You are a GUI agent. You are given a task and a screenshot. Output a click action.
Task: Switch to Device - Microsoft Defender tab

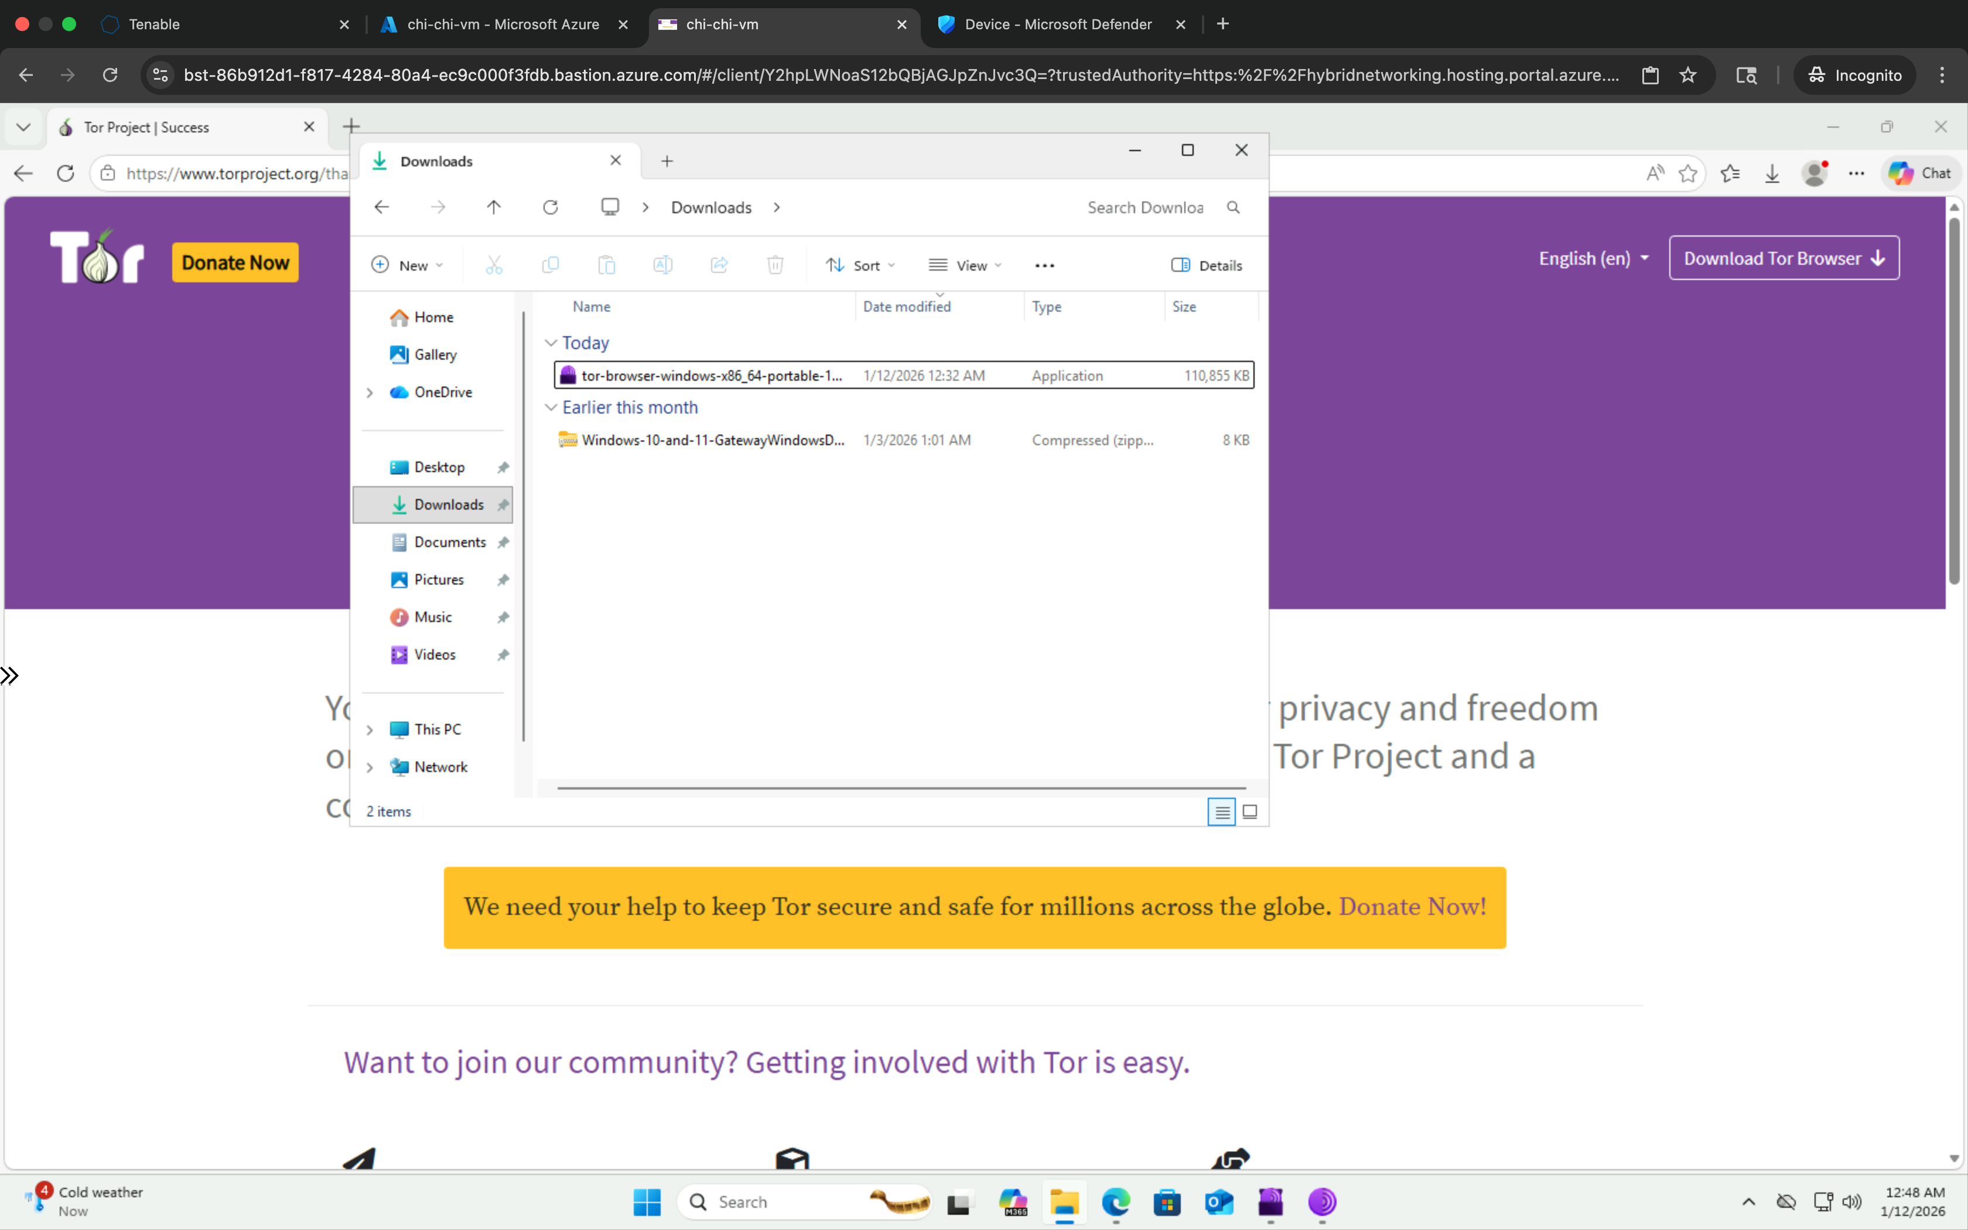pos(1062,25)
